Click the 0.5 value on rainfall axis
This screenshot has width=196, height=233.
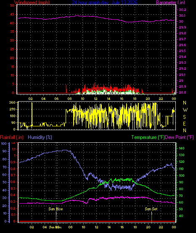tap(13, 188)
